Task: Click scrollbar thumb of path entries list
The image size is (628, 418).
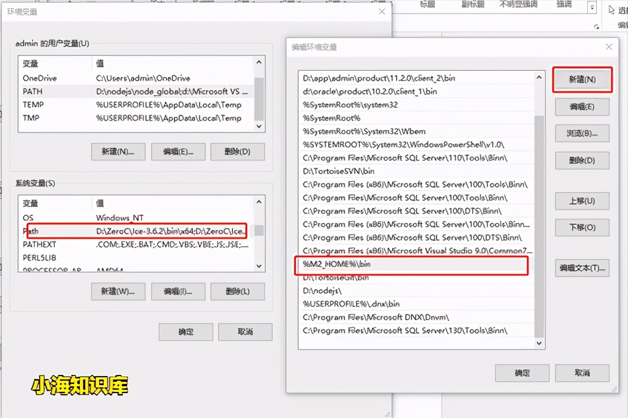Action: (x=539, y=227)
